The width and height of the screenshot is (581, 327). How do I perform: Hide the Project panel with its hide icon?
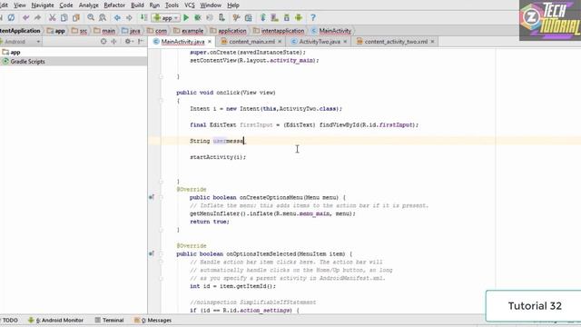pos(141,42)
